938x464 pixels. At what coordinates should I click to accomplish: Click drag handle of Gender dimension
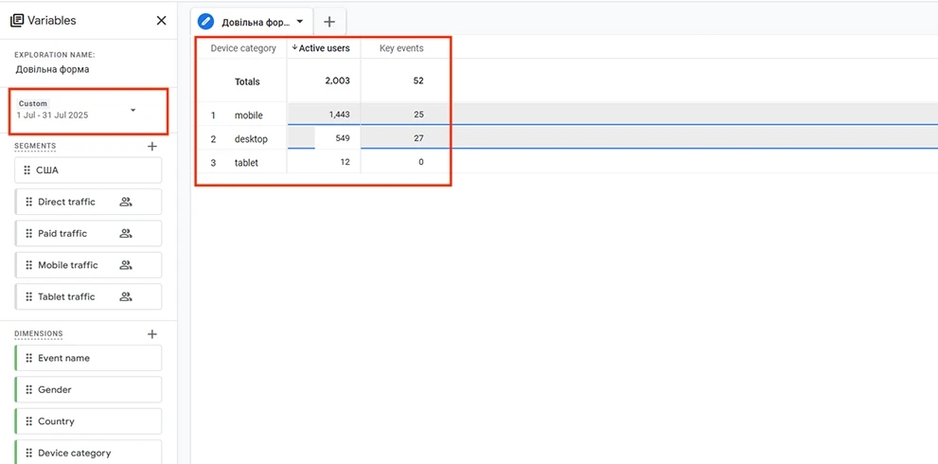(28, 390)
